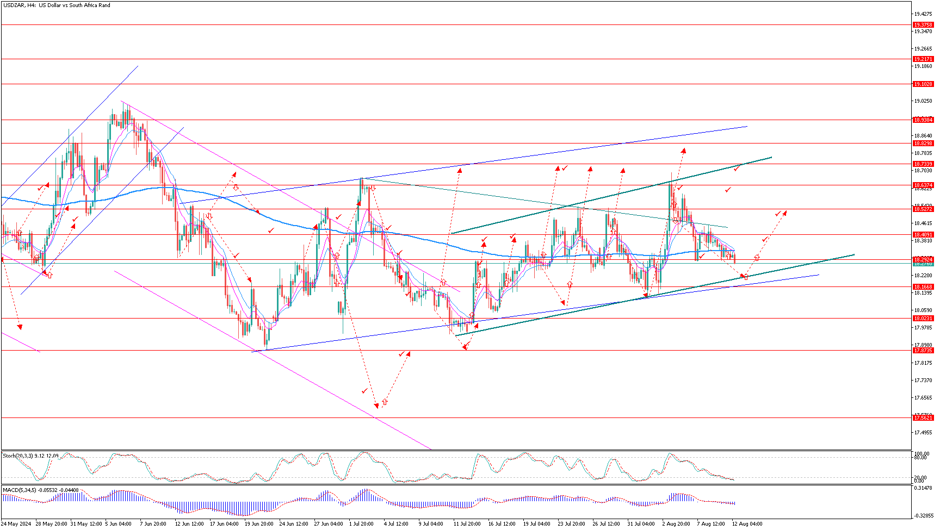
Task: Click the 31 Jul 04:00 time label
Action: (x=641, y=524)
